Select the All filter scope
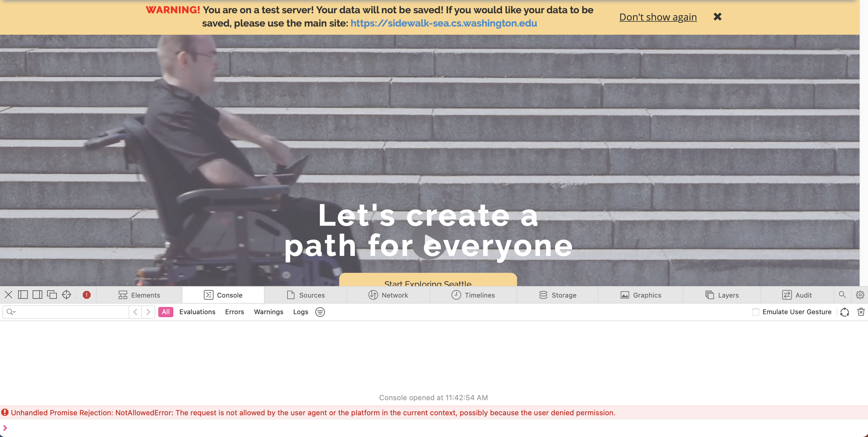 (x=166, y=312)
